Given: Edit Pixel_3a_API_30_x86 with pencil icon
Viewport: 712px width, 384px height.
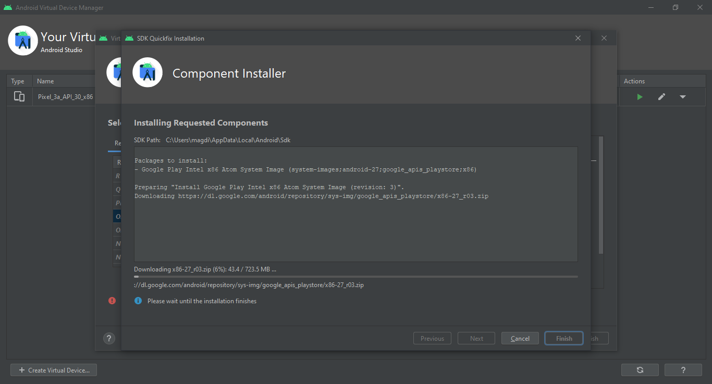Looking at the screenshot, I should pos(661,97).
